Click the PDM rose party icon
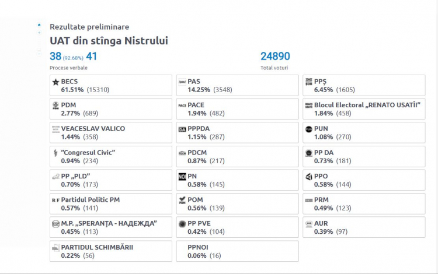The height and width of the screenshot is (274, 438). point(55,106)
